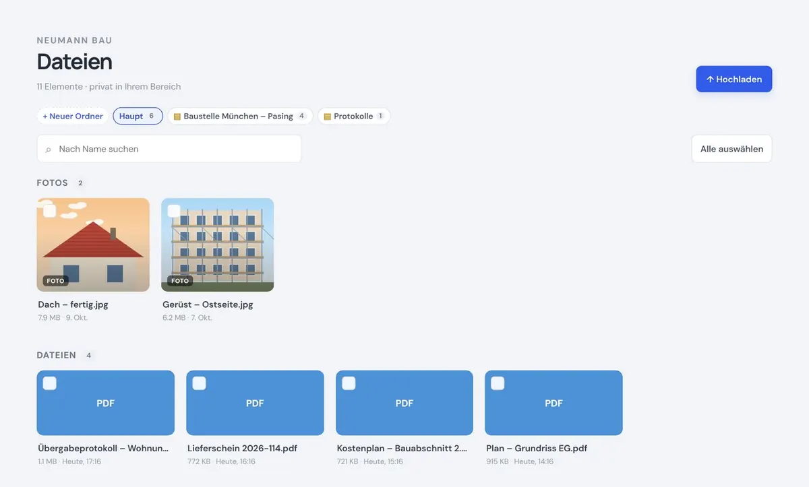This screenshot has height=487, width=809.
Task: Click the Baustelle München – Pasing folder icon
Action: (x=177, y=117)
